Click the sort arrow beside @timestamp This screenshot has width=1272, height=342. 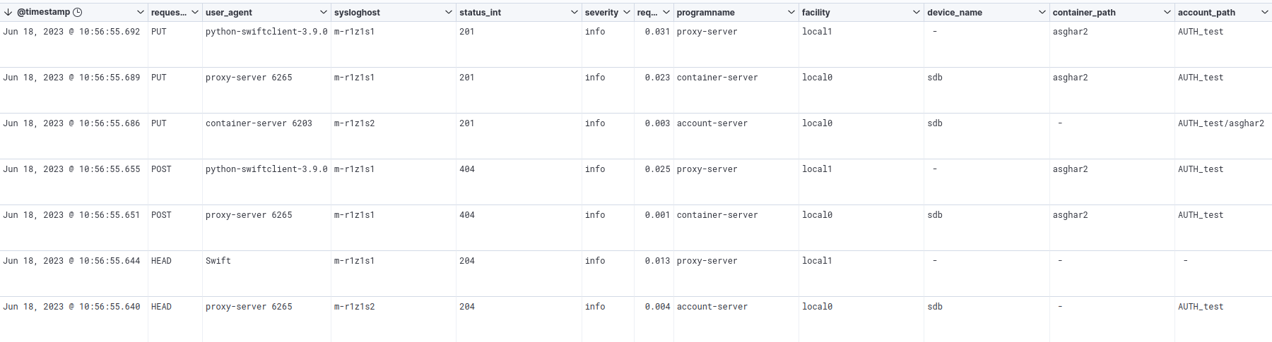coord(8,12)
